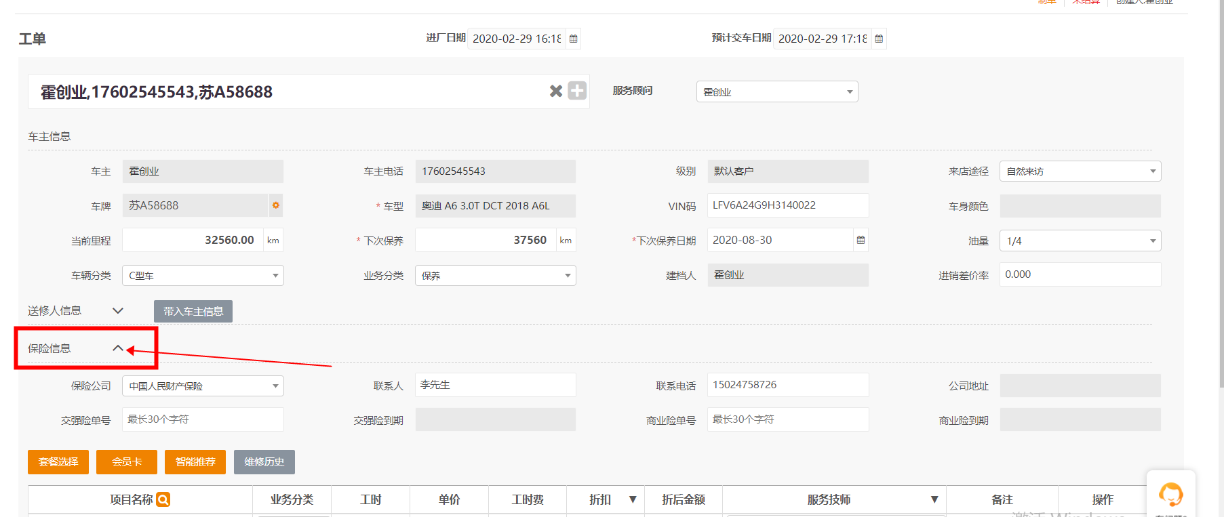The image size is (1224, 517).
Task: Add new customer with plus icon
Action: click(x=577, y=91)
